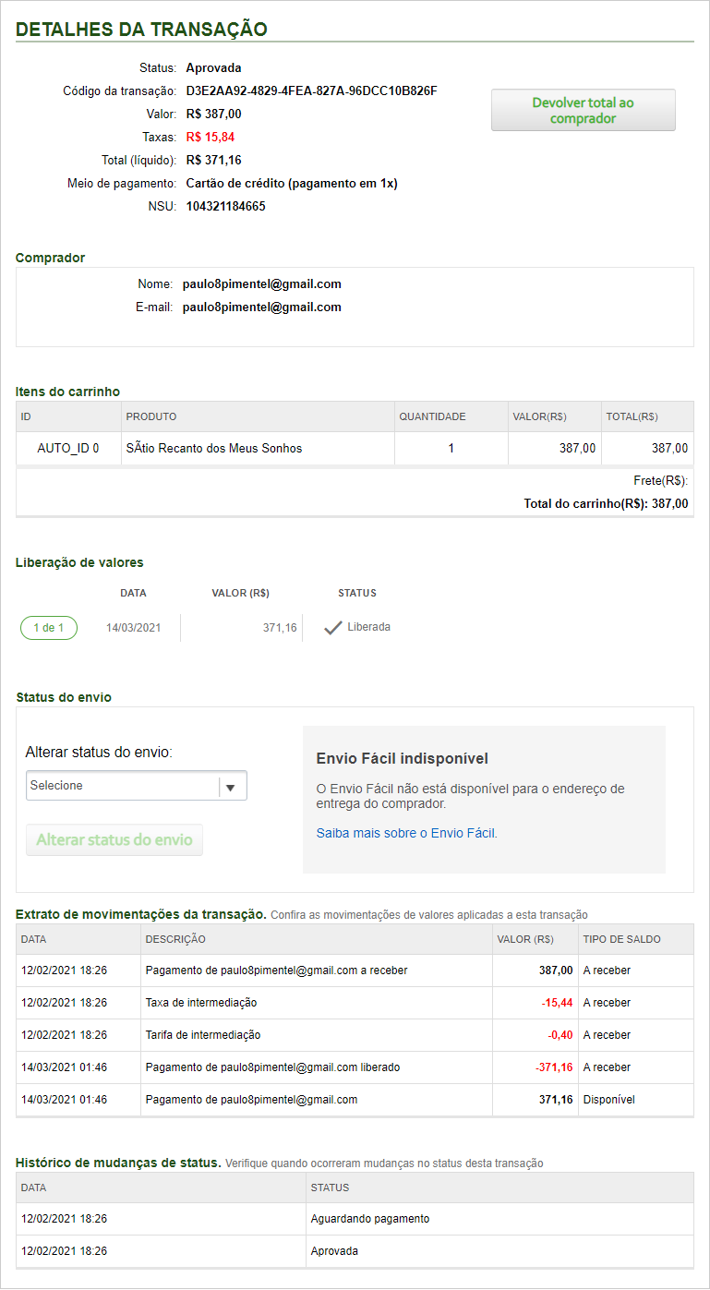710x1290 pixels.
Task: Click the Sítio Recanto dos Meus Sonhos product
Action: point(214,449)
